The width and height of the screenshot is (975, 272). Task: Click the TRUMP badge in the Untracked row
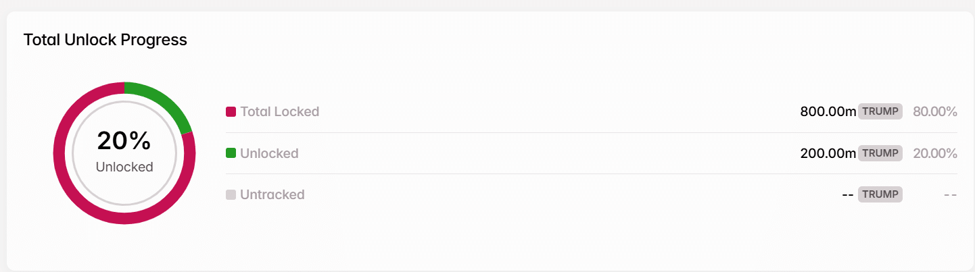coord(880,195)
